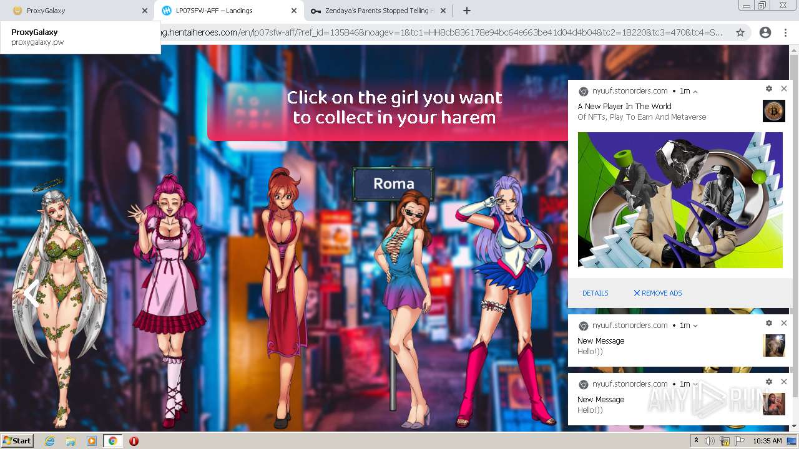The image size is (799, 449).
Task: Click the Chrome taskbar button
Action: (112, 441)
